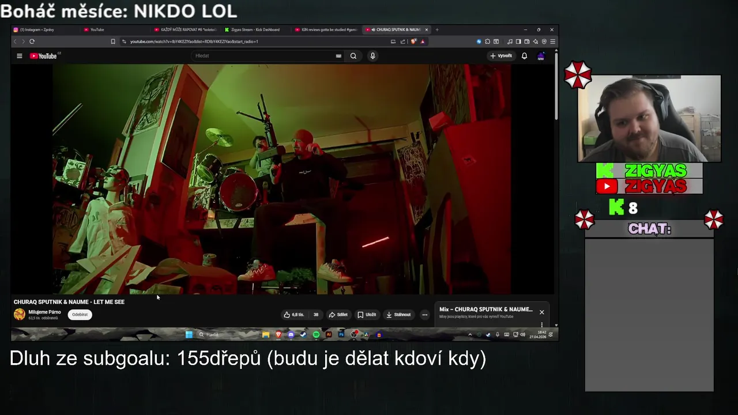The height and width of the screenshot is (415, 738).
Task: Open the share icon in address bar
Action: pos(402,41)
